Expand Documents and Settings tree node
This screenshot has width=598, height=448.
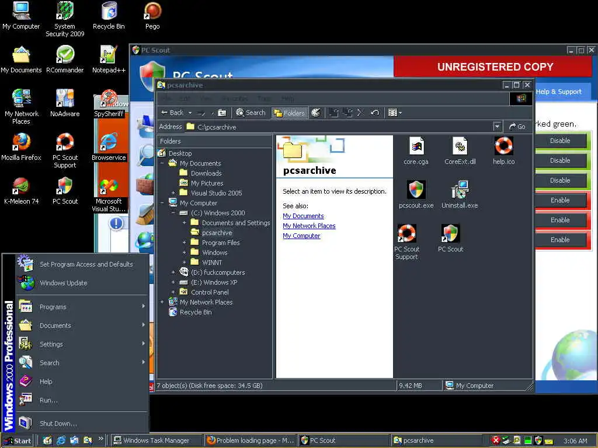click(x=184, y=222)
